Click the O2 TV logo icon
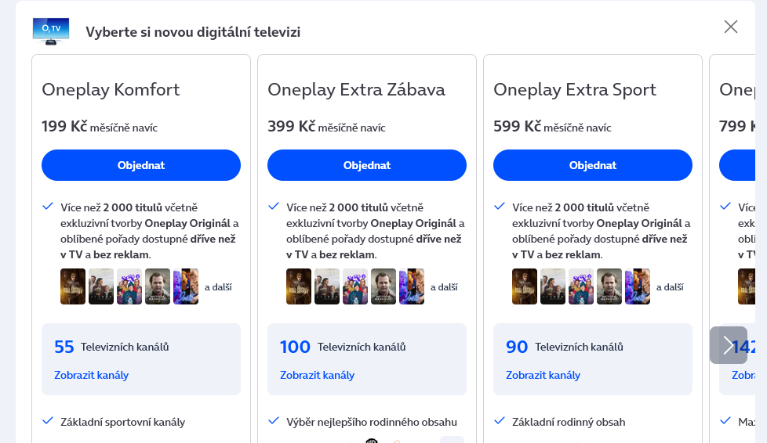Viewport: 767px width, 443px height. [x=51, y=31]
